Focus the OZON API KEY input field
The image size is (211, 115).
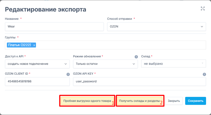(139, 82)
